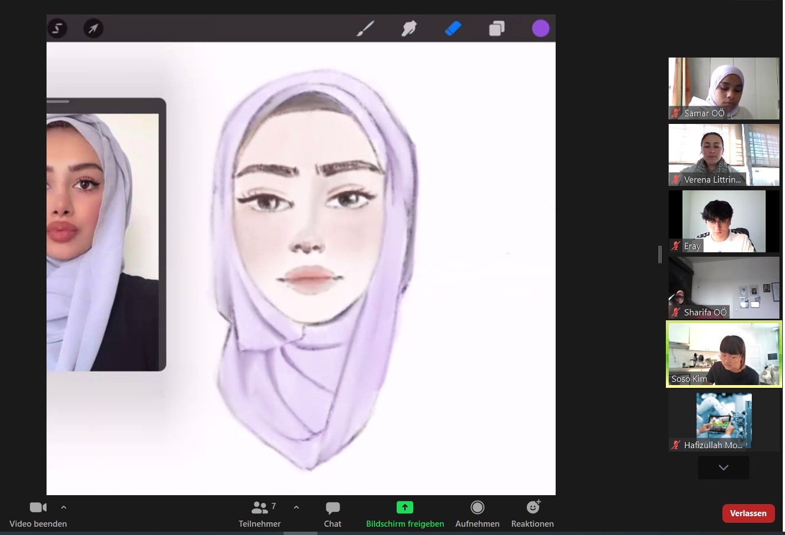The width and height of the screenshot is (785, 535).
Task: Expand the arrow beside Teilnehmer
Action: [296, 507]
